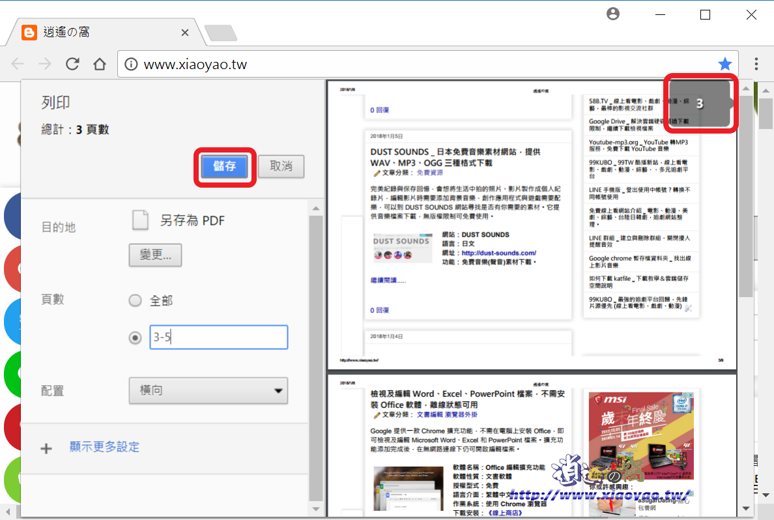Open the user profile icon
774x520 pixels.
[x=612, y=14]
